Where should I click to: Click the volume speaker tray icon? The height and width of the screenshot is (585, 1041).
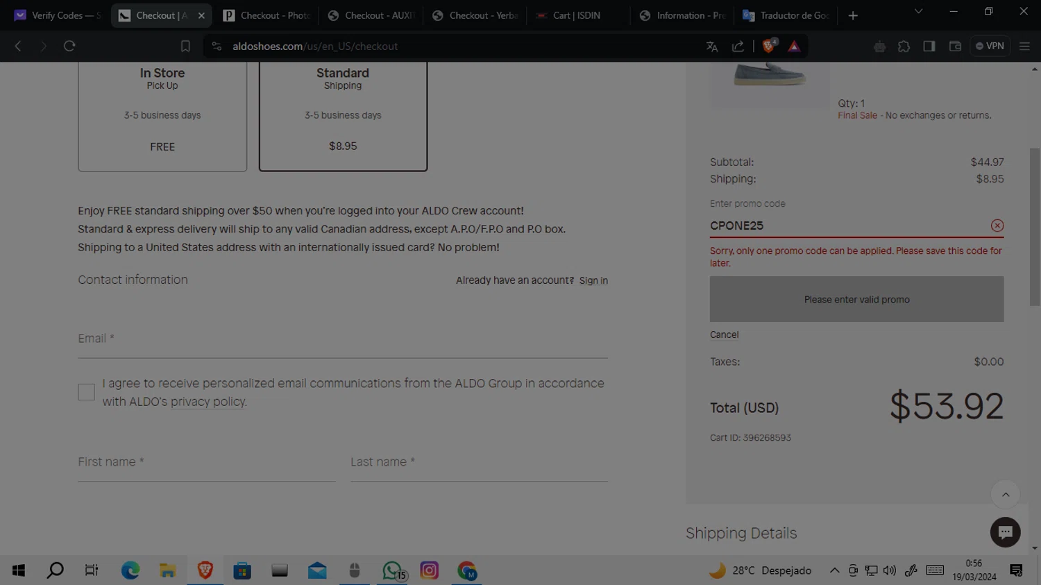pos(890,570)
